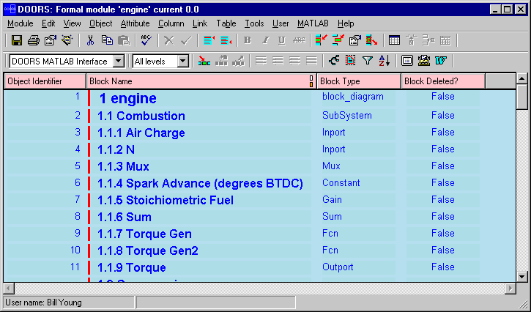Click the Copy icon
Image resolution: width=531 pixels, height=312 pixels.
point(107,41)
